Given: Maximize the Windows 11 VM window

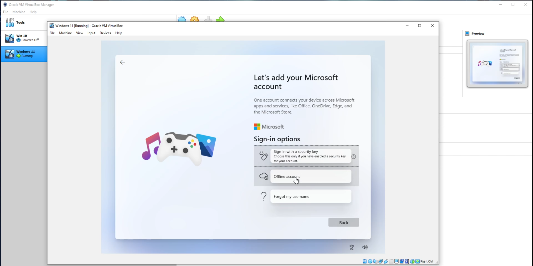Looking at the screenshot, I should point(420,26).
